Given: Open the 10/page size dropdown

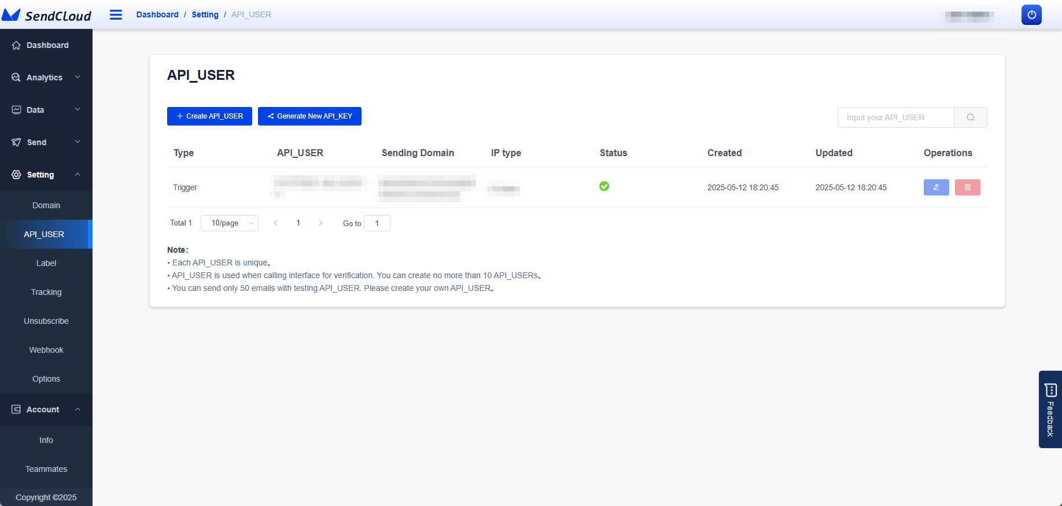Looking at the screenshot, I should coord(230,223).
